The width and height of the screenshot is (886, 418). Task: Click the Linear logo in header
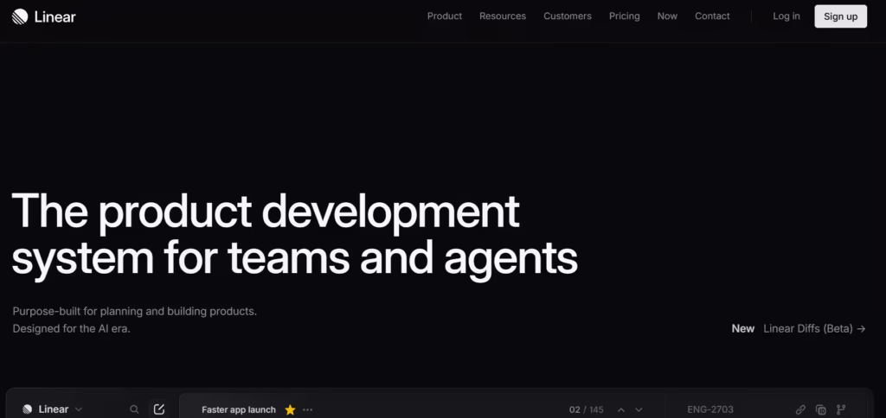(x=43, y=16)
